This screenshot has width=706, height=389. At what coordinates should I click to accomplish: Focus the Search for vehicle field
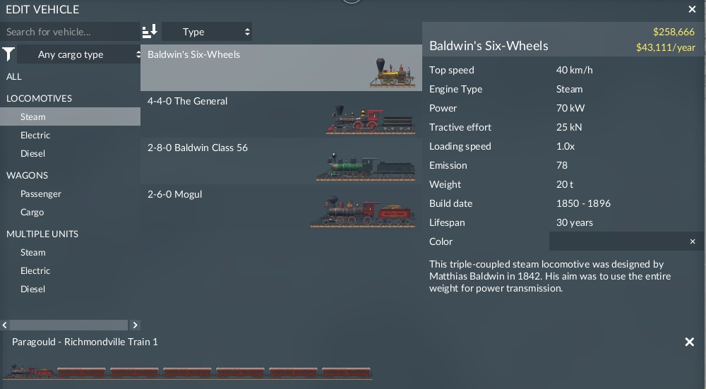[70, 32]
